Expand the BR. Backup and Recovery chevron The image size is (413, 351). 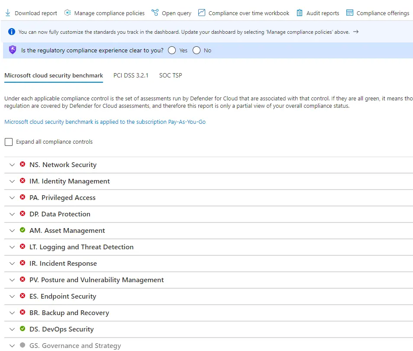[12, 313]
